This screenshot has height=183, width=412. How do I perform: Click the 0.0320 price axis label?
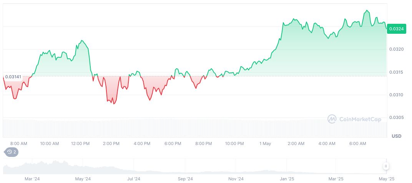(x=396, y=49)
